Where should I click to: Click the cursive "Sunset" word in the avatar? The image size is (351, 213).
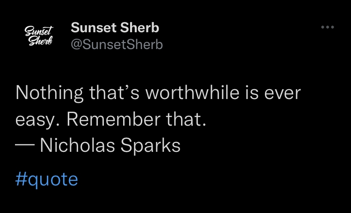click(x=39, y=31)
